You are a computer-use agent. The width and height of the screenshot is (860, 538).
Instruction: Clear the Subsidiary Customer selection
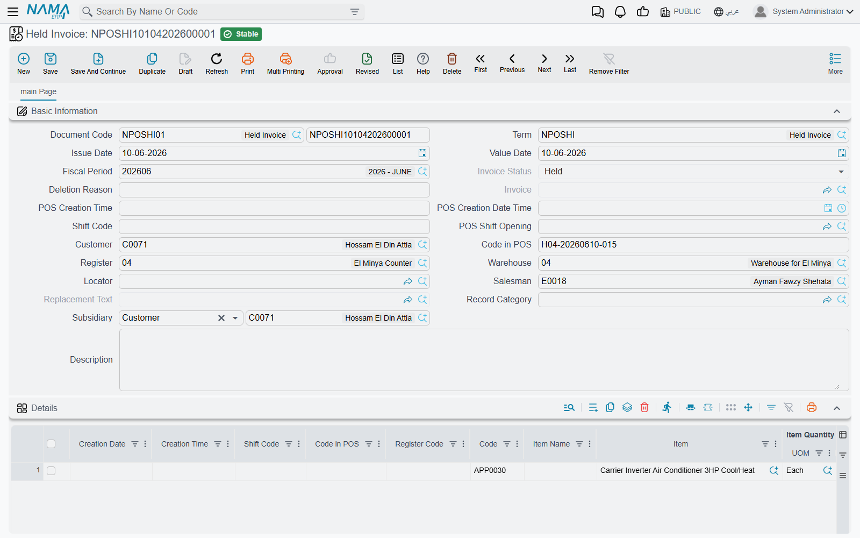click(221, 318)
